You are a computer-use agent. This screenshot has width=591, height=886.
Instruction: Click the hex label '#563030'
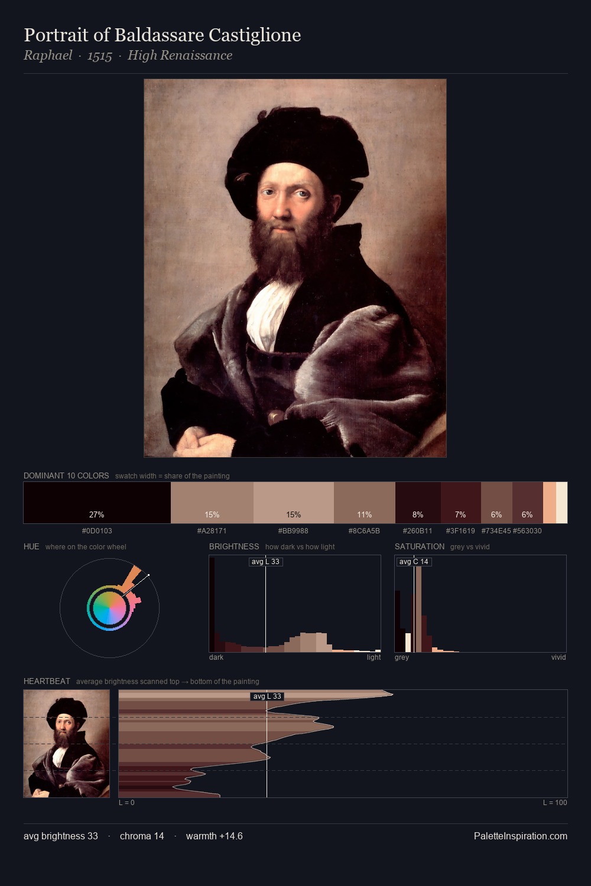[x=527, y=531]
